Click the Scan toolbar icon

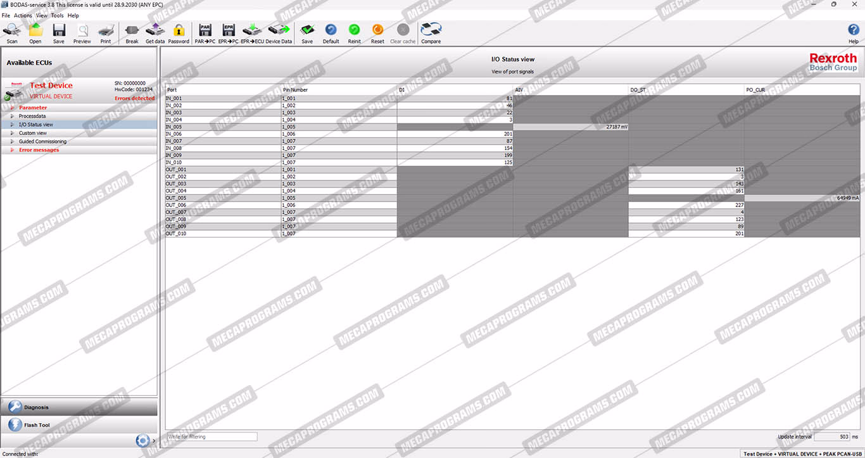coord(12,32)
